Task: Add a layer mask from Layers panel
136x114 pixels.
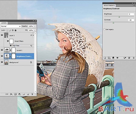Action: [15, 94]
